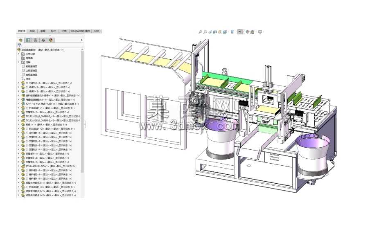
Task: Toggle the Section View icon
Action: (215, 32)
